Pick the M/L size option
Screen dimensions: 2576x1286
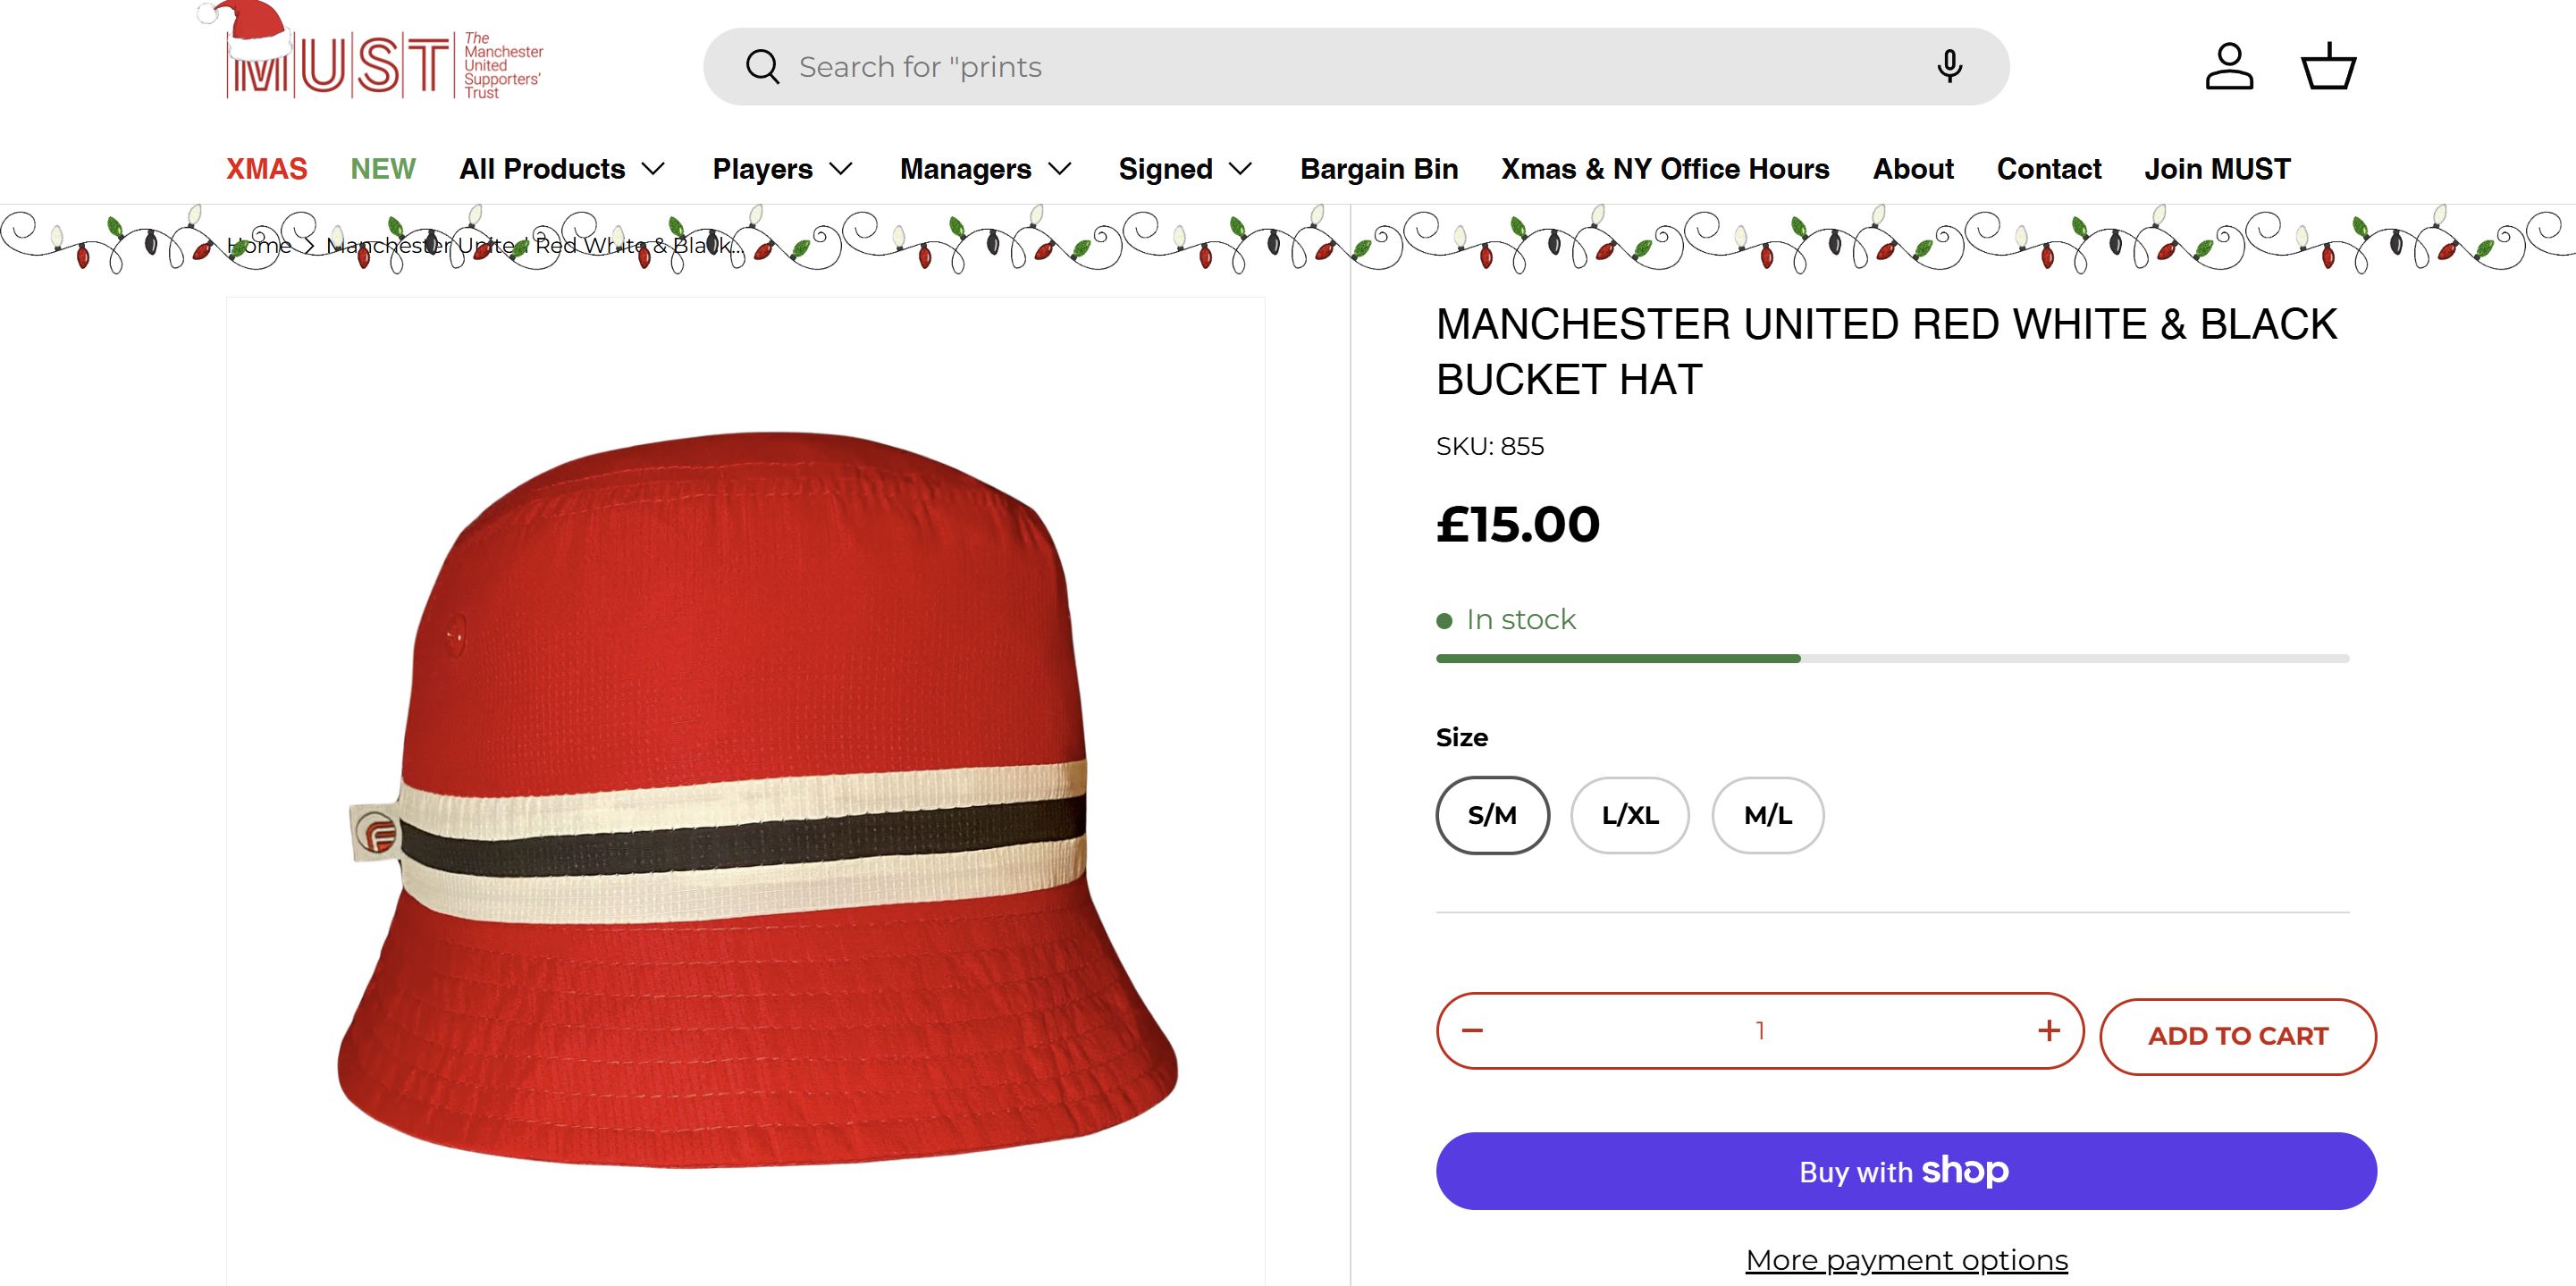coord(1767,815)
